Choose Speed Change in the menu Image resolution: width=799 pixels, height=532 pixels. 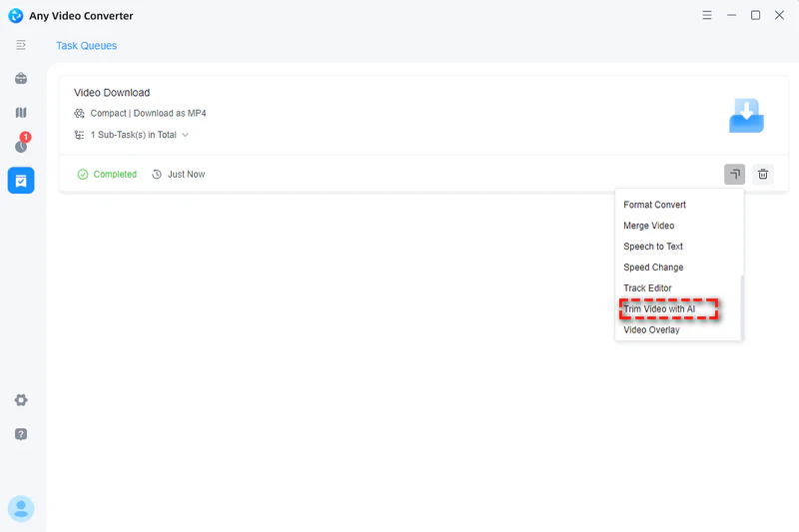(653, 267)
